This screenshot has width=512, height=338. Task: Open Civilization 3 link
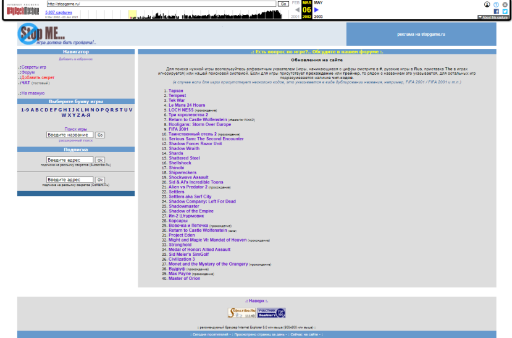(x=182, y=260)
